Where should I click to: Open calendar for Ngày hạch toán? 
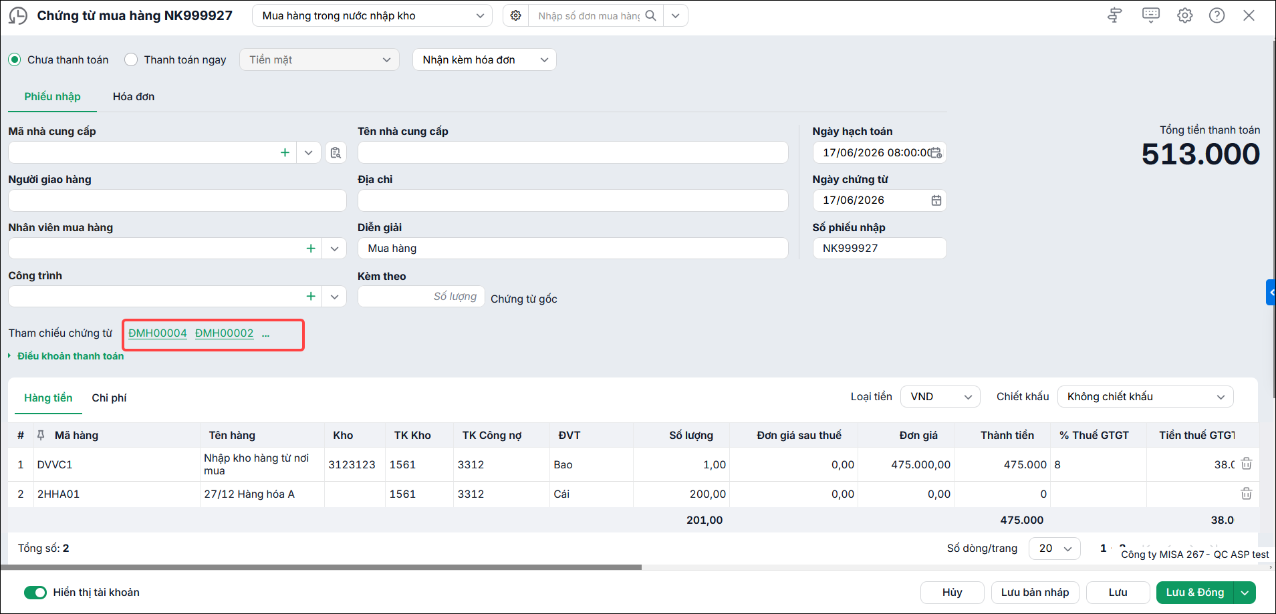click(936, 152)
